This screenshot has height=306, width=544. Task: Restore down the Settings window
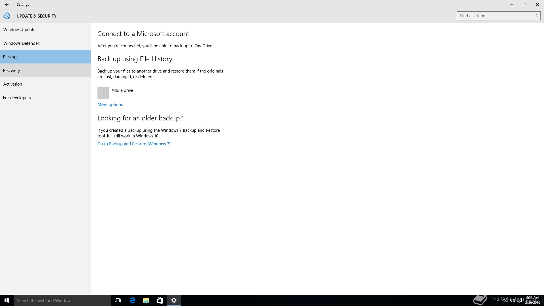[524, 5]
